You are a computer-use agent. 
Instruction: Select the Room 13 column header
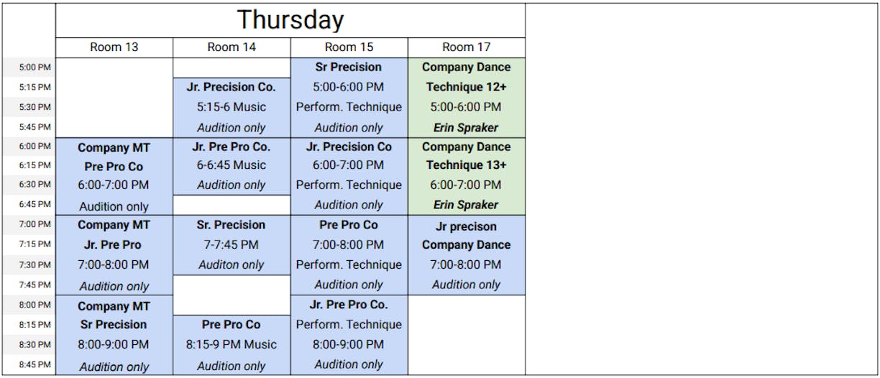pyautogui.click(x=114, y=47)
